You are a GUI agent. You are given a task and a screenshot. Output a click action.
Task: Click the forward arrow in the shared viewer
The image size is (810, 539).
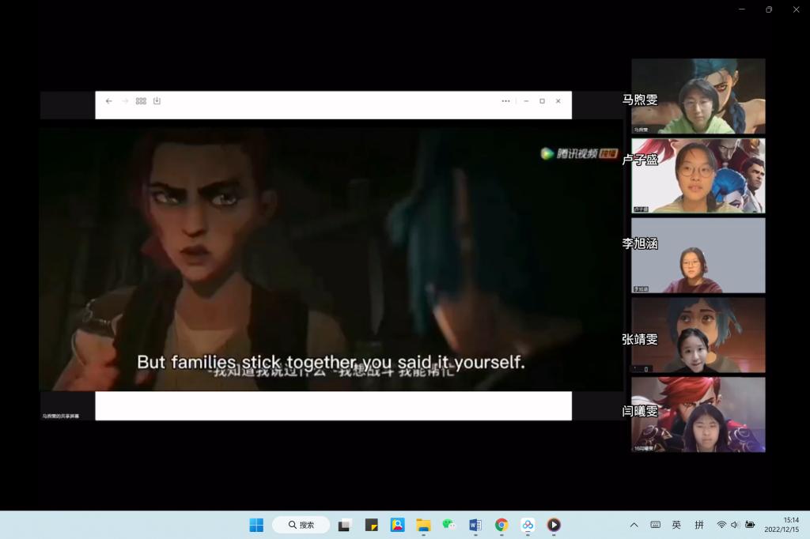pyautogui.click(x=125, y=101)
